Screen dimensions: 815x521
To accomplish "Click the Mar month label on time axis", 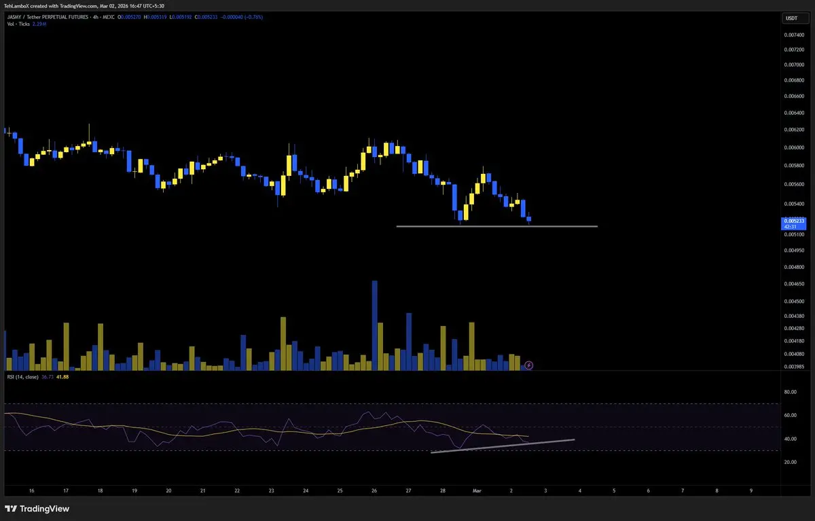I will 476,490.
